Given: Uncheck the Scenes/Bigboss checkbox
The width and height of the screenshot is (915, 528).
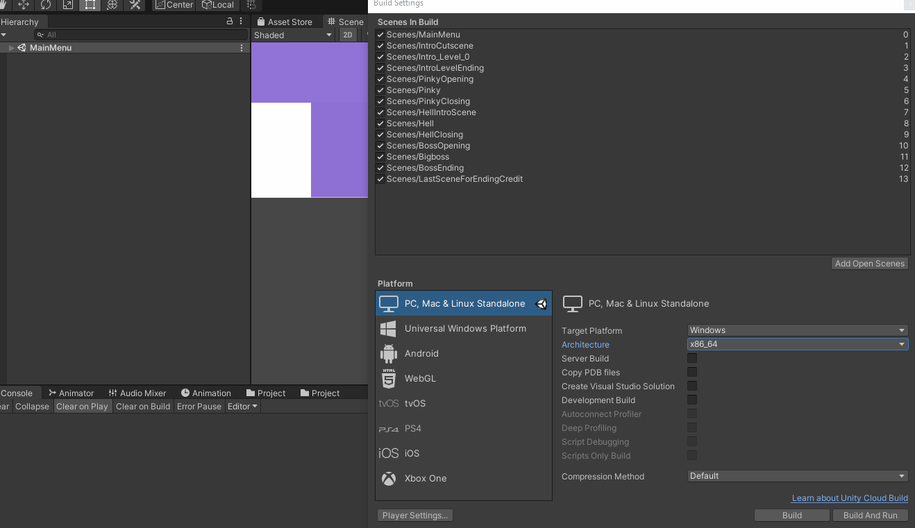Looking at the screenshot, I should pos(380,157).
